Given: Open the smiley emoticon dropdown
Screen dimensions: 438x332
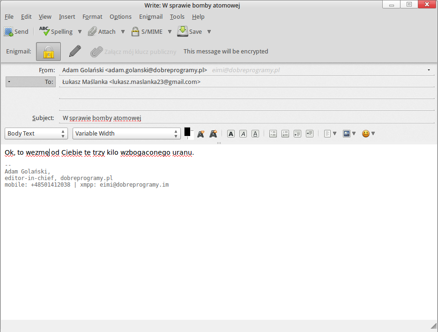Looking at the screenshot, I should pyautogui.click(x=369, y=134).
